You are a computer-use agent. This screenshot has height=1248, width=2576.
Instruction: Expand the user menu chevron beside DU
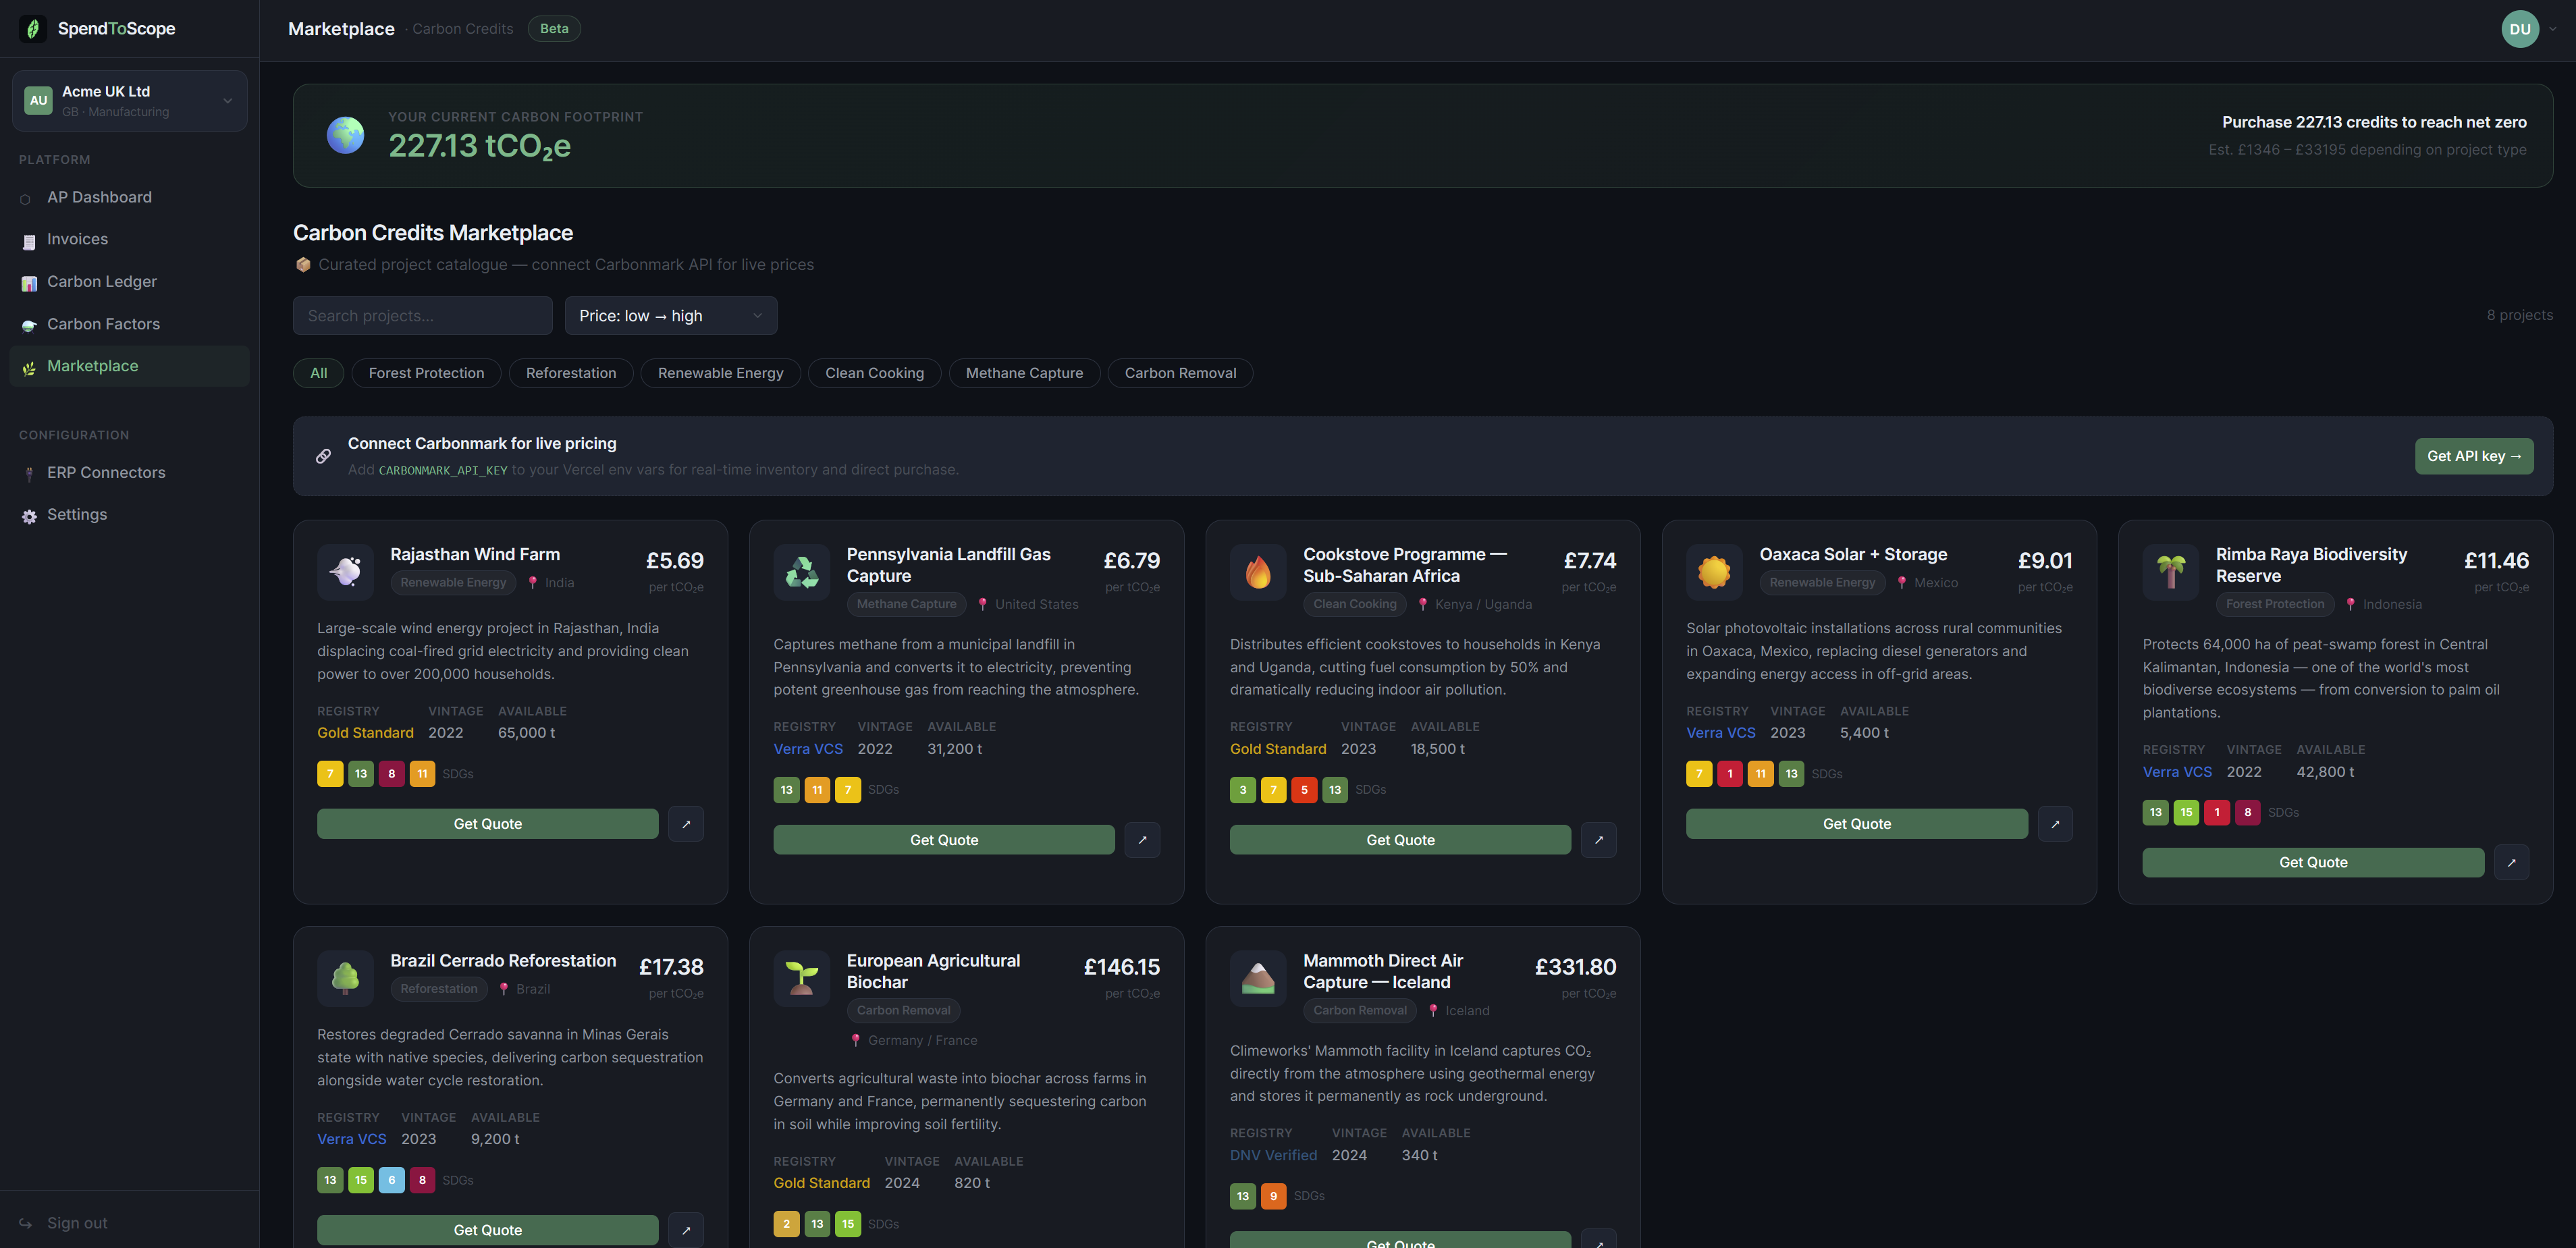click(2552, 29)
